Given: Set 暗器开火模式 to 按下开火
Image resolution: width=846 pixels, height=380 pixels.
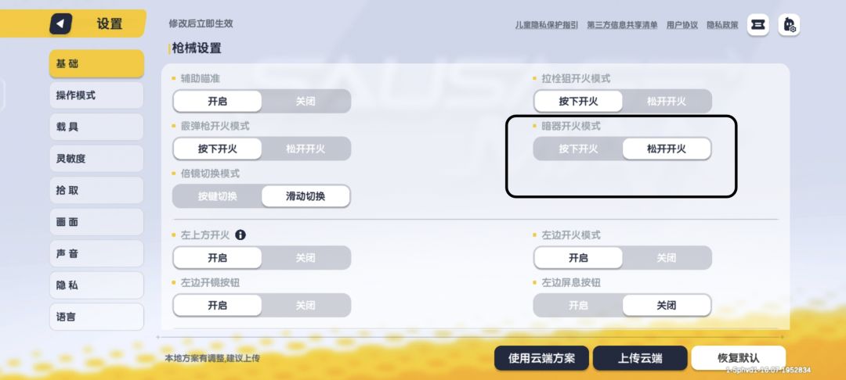Looking at the screenshot, I should [578, 149].
